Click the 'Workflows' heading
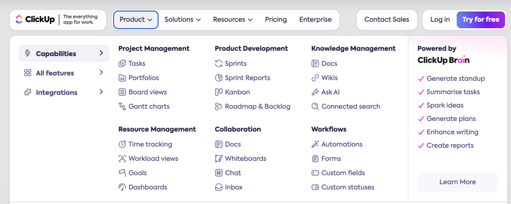Viewport: 511px width, 204px height. pos(329,129)
